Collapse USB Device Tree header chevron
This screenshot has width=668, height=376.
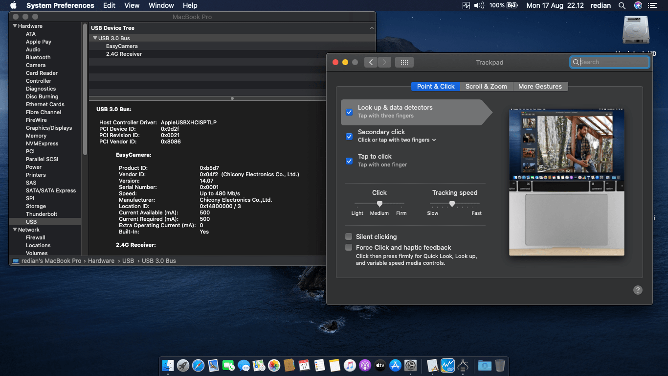[372, 28]
